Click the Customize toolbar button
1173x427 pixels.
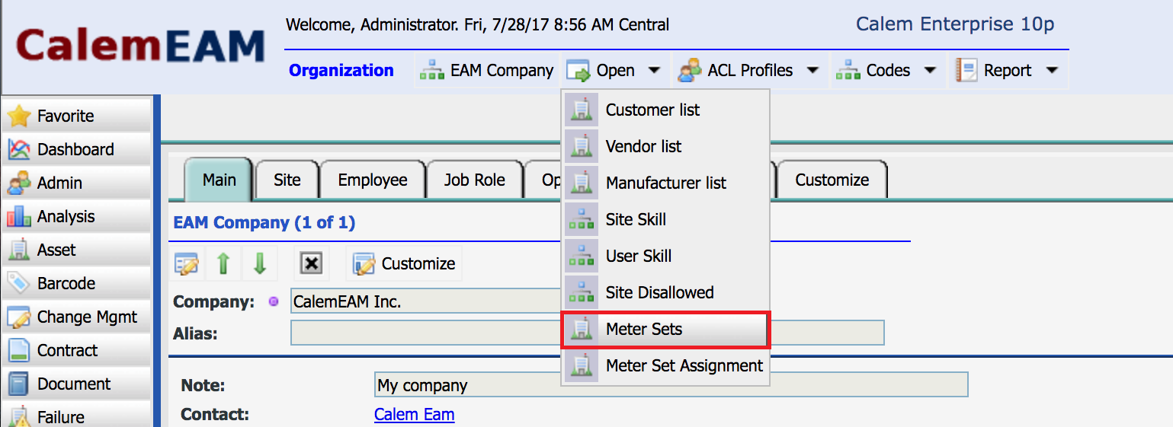404,264
